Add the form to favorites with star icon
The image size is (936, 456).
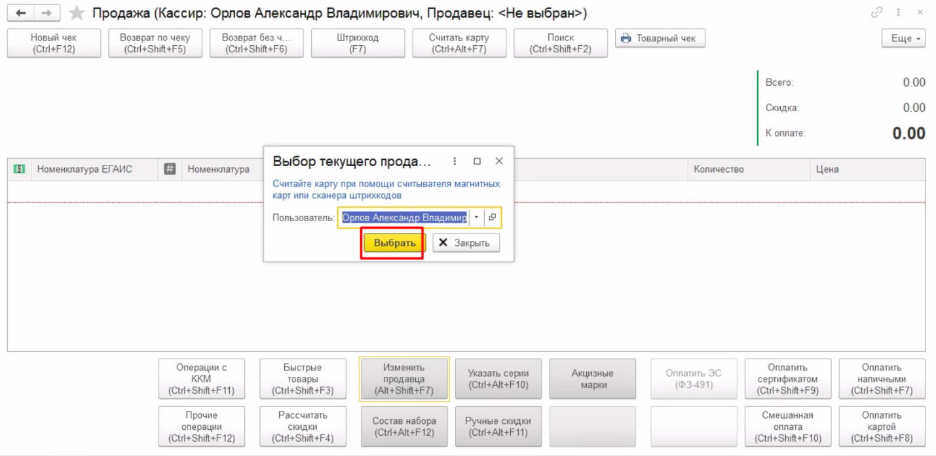click(77, 13)
